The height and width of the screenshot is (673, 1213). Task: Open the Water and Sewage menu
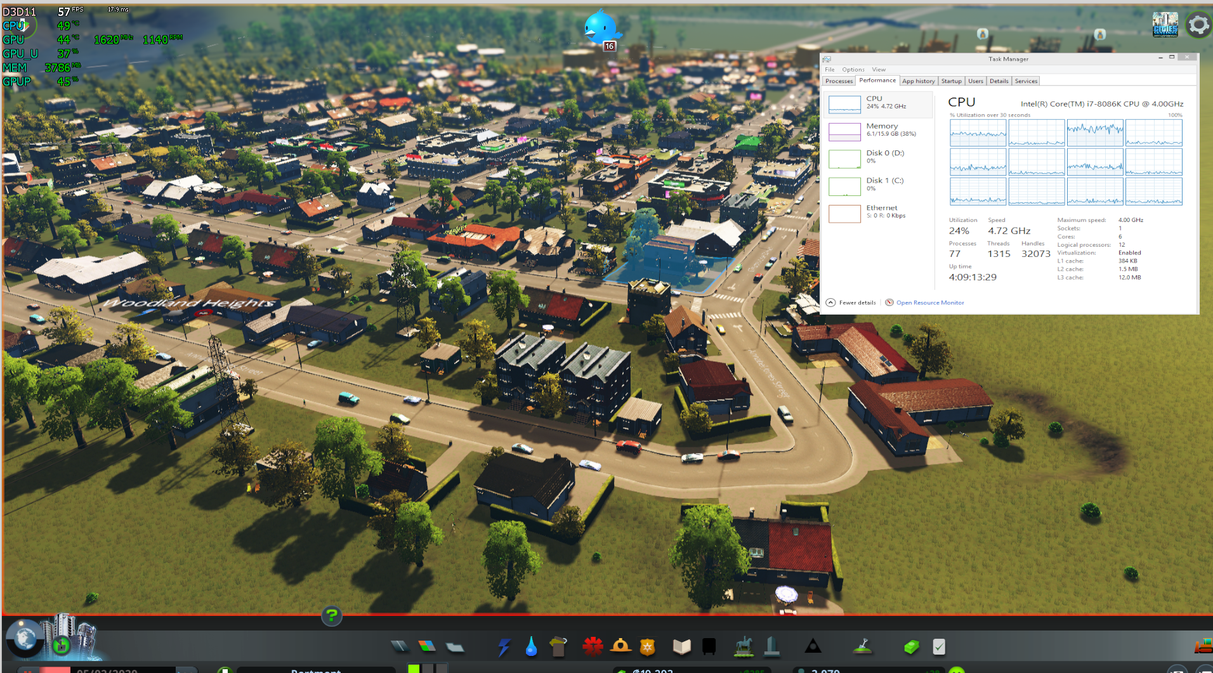point(531,646)
